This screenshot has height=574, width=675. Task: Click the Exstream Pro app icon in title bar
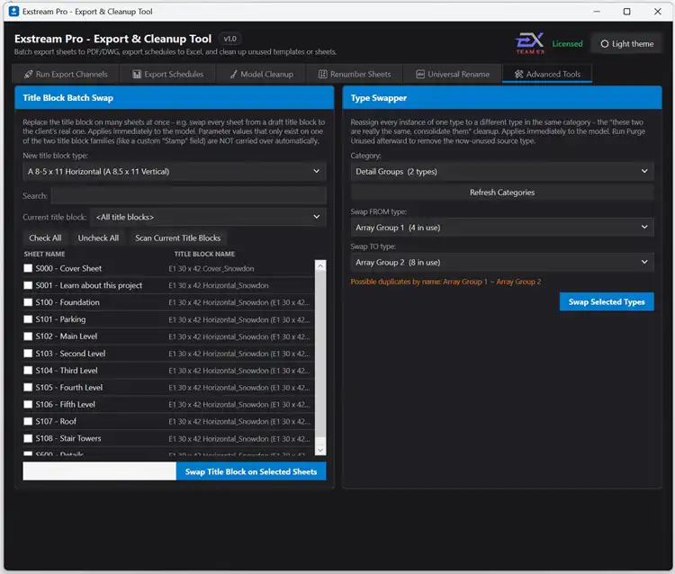[x=13, y=11]
